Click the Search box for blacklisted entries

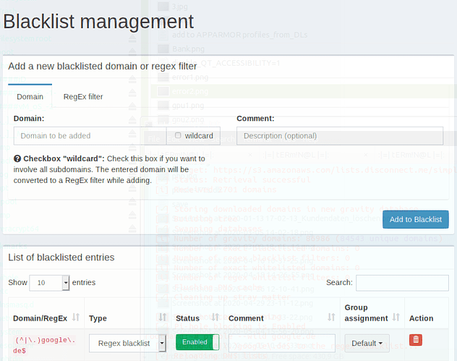tap(402, 282)
